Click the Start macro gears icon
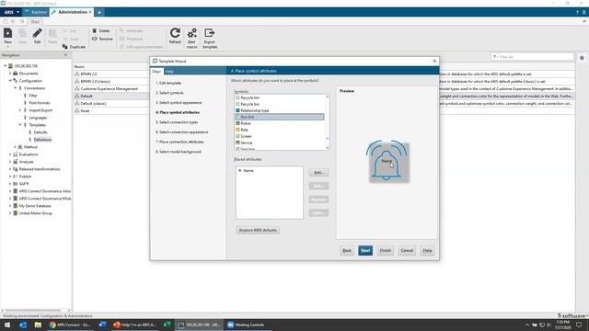This screenshot has height=331, width=589. click(x=192, y=34)
